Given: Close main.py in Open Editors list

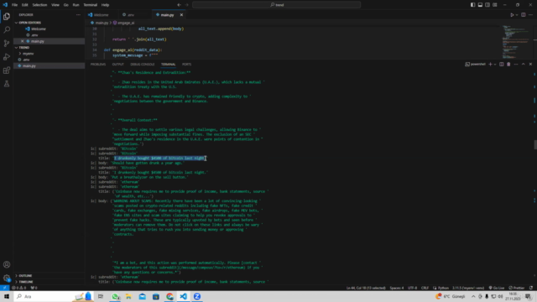Looking at the screenshot, I should pyautogui.click(x=23, y=41).
